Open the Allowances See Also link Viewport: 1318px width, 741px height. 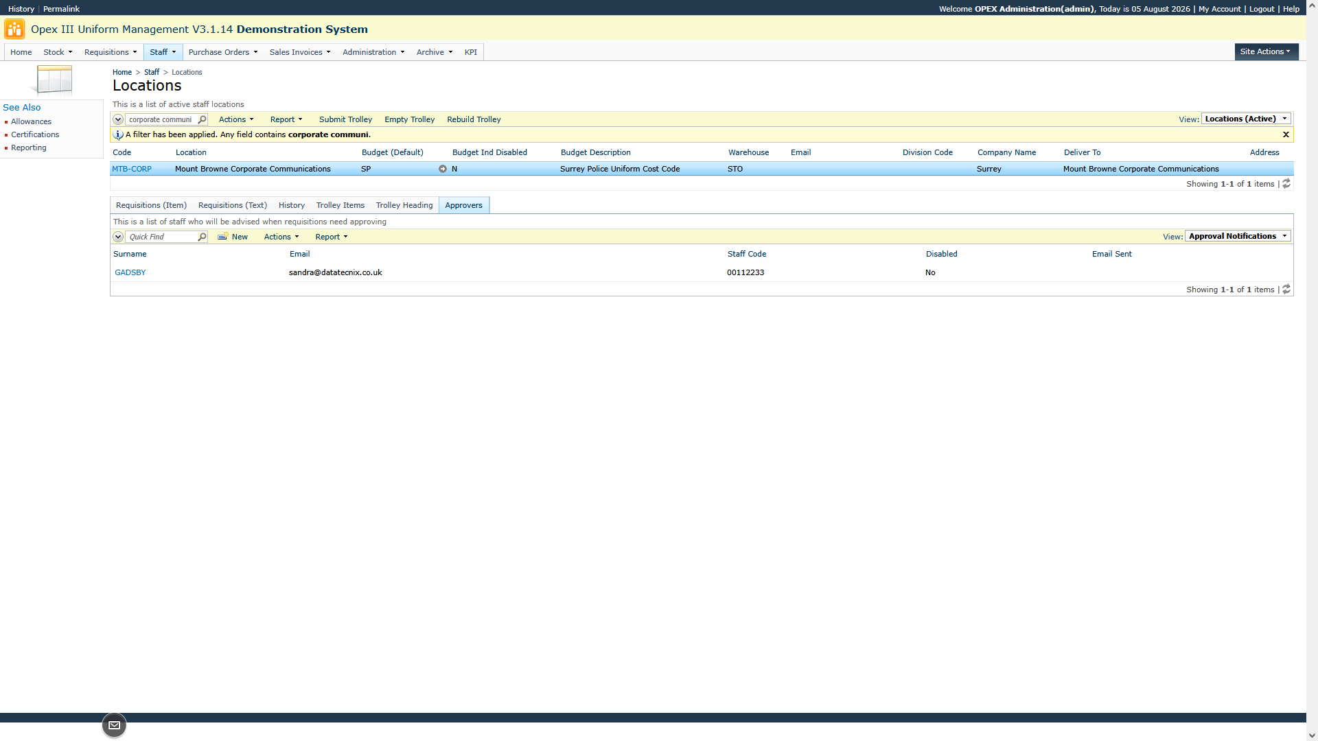[x=31, y=121]
